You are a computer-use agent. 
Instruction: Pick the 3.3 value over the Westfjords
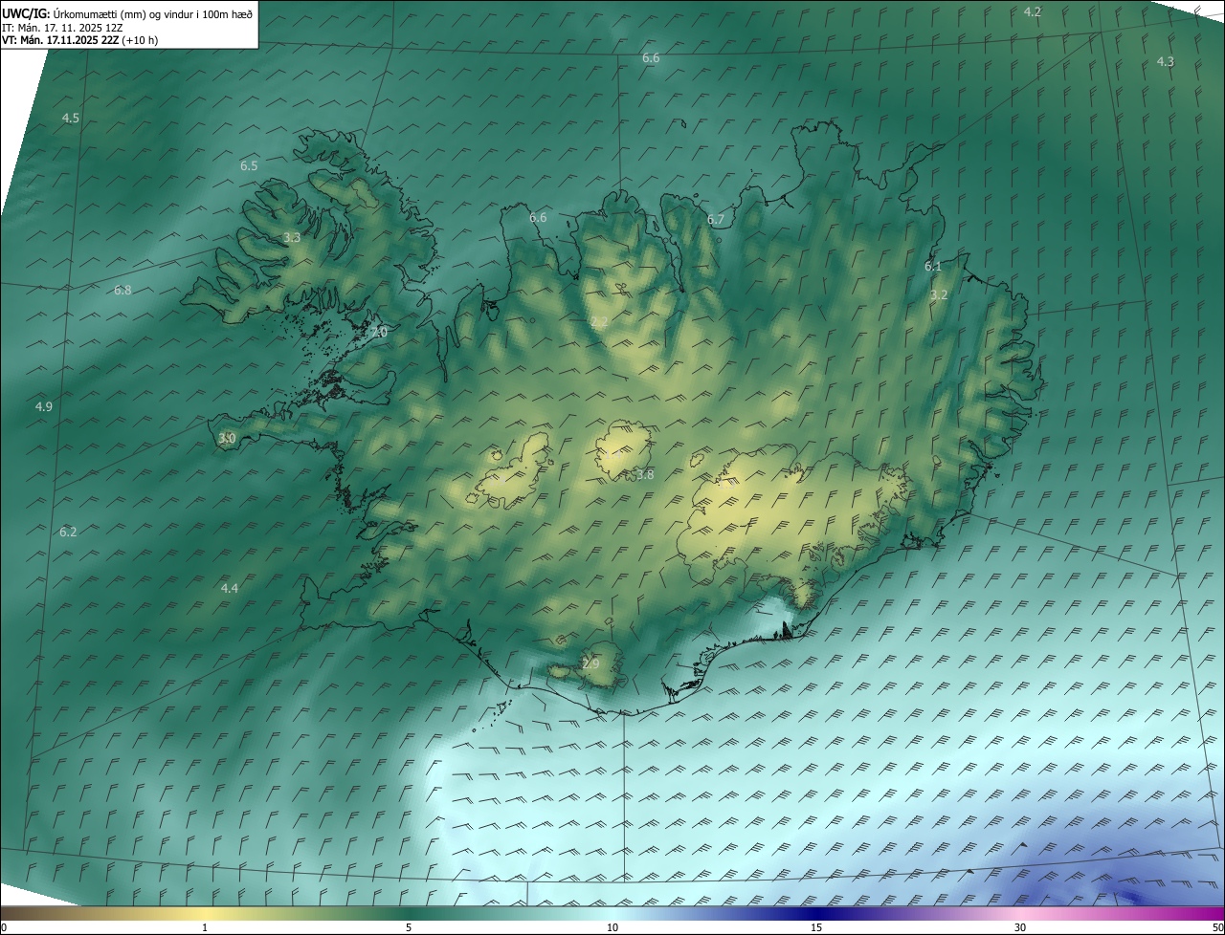pyautogui.click(x=293, y=237)
